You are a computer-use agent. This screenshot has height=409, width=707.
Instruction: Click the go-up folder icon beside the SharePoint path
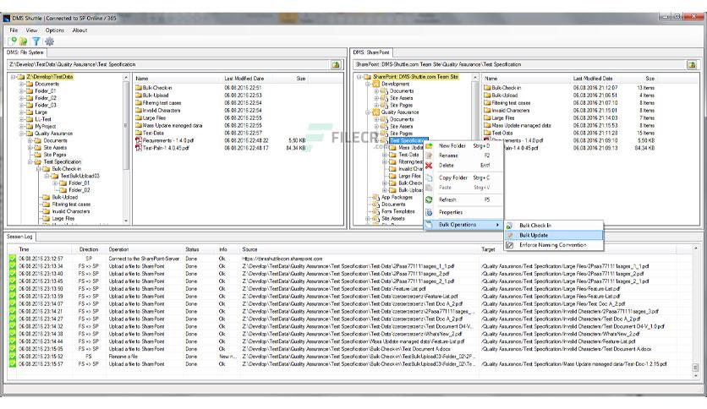[692, 64]
